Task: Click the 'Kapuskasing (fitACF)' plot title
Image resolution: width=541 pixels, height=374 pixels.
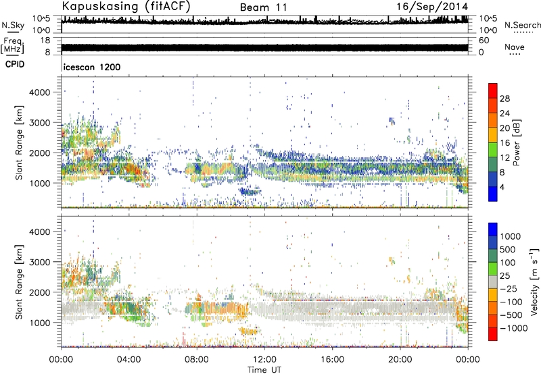Action: point(126,6)
